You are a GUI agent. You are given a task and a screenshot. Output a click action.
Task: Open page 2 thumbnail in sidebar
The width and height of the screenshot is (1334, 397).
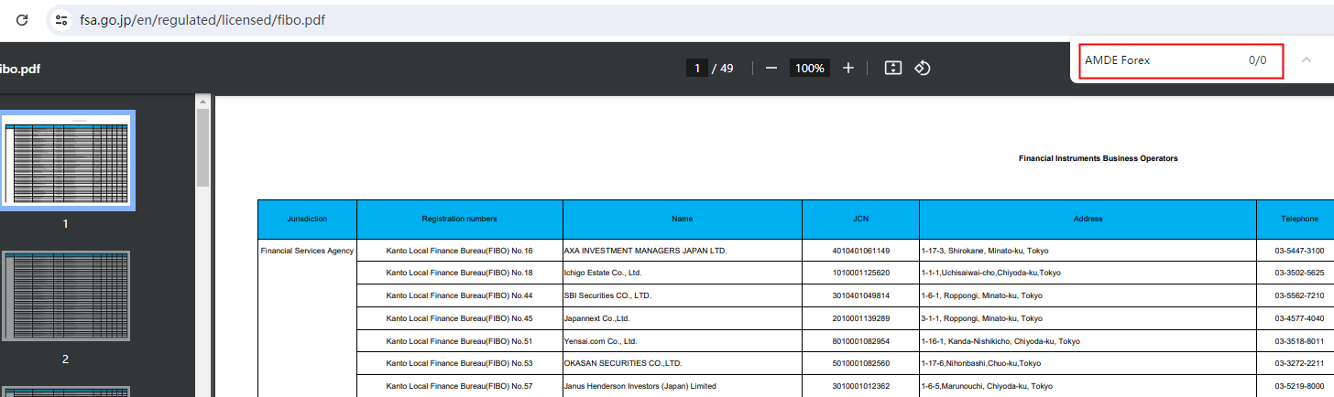pos(65,297)
